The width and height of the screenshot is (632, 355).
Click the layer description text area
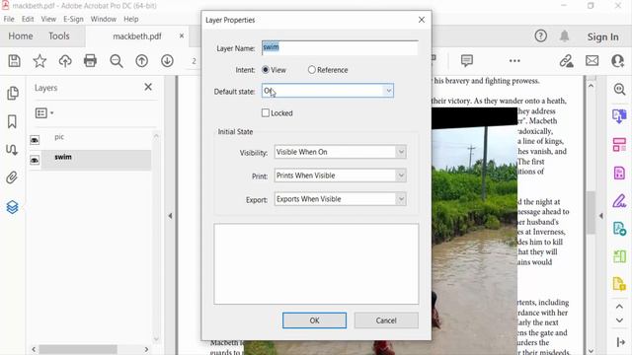[x=316, y=263]
